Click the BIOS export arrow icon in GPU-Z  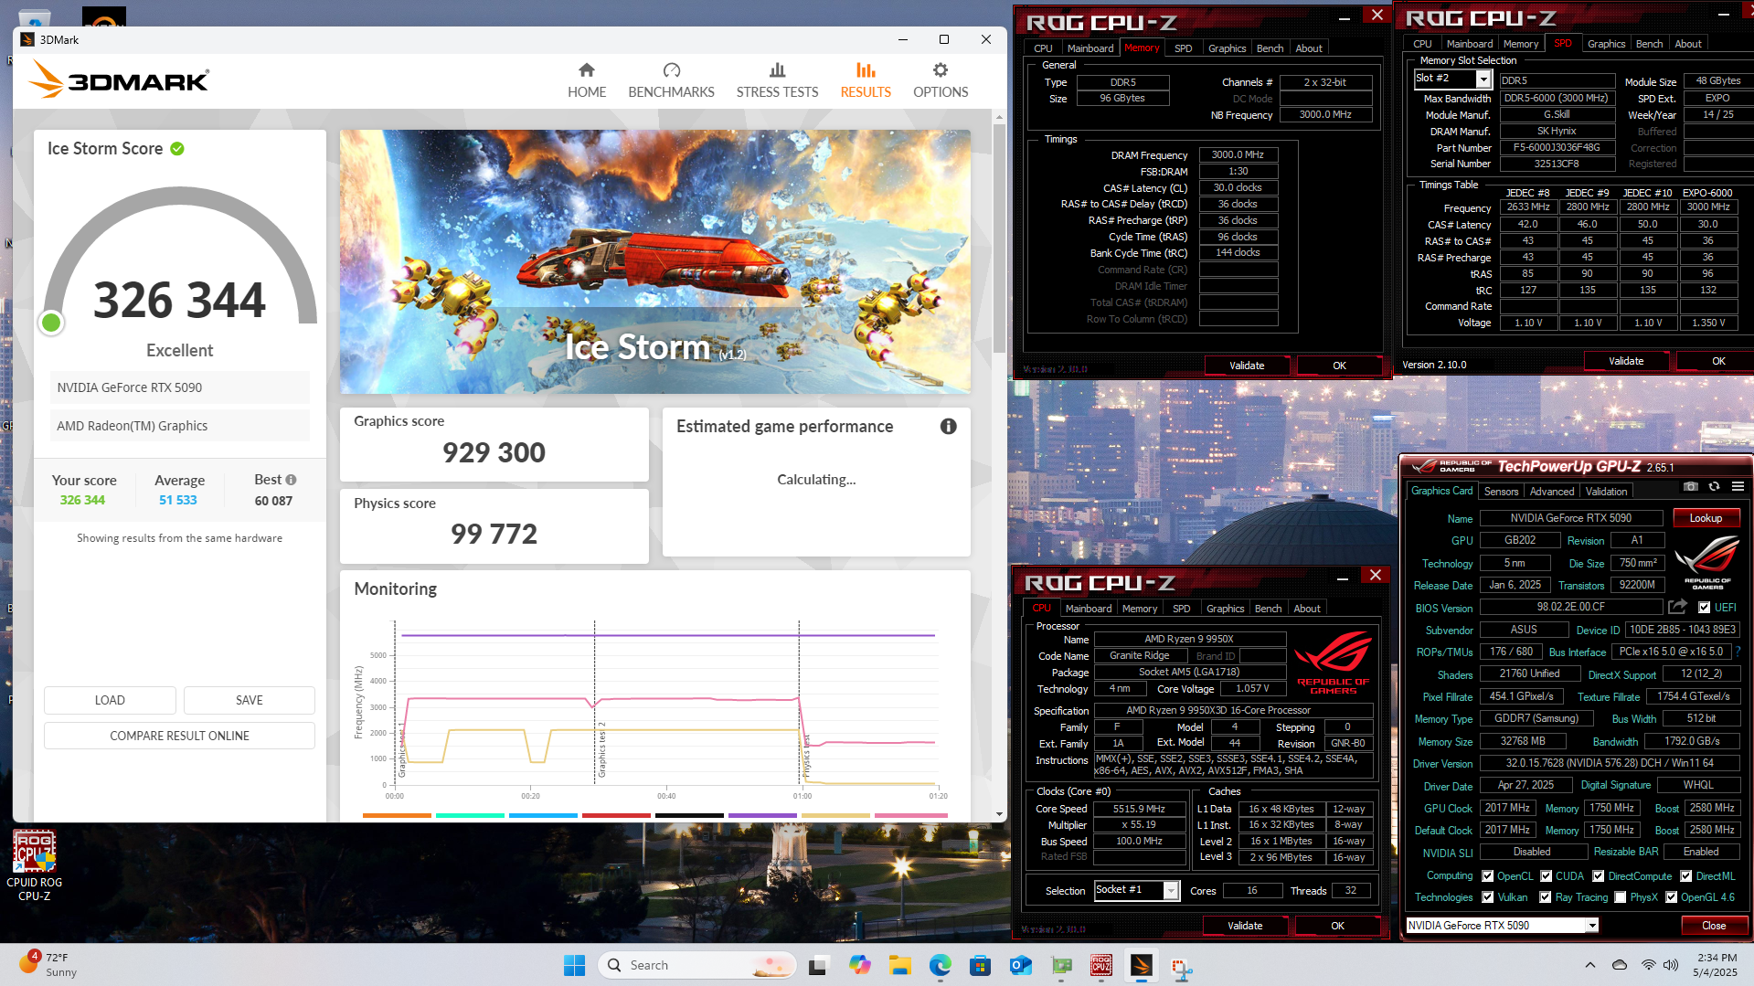1677,607
